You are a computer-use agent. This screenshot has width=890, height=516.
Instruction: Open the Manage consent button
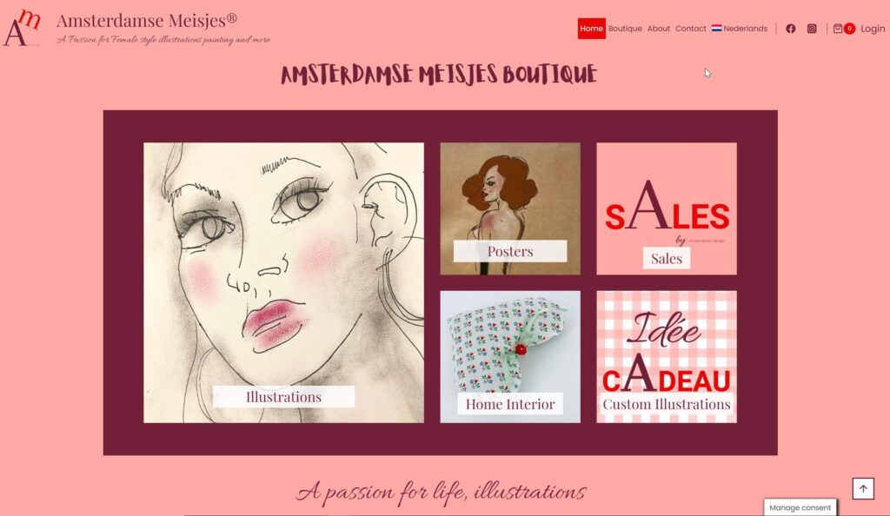[800, 507]
